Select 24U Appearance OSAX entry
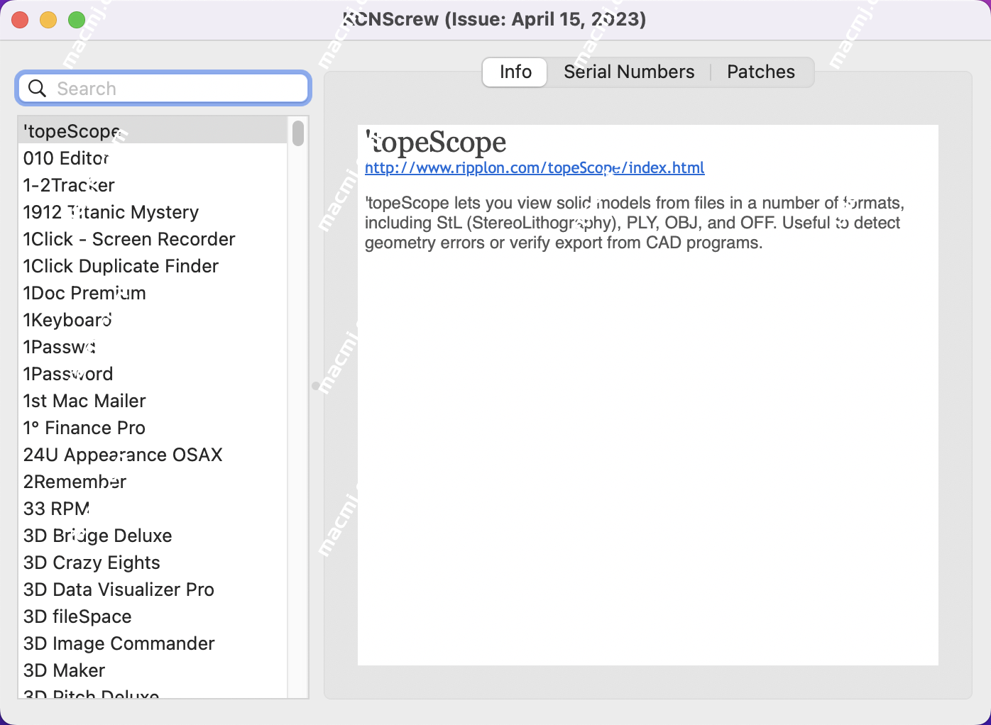 coord(153,455)
